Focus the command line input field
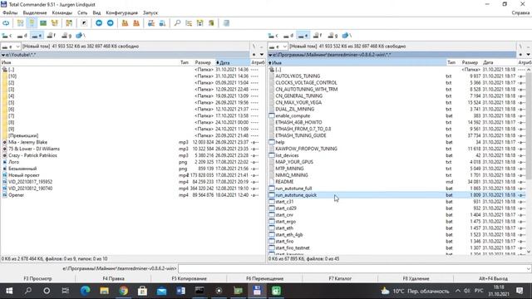532x299 pixels. coord(352,268)
